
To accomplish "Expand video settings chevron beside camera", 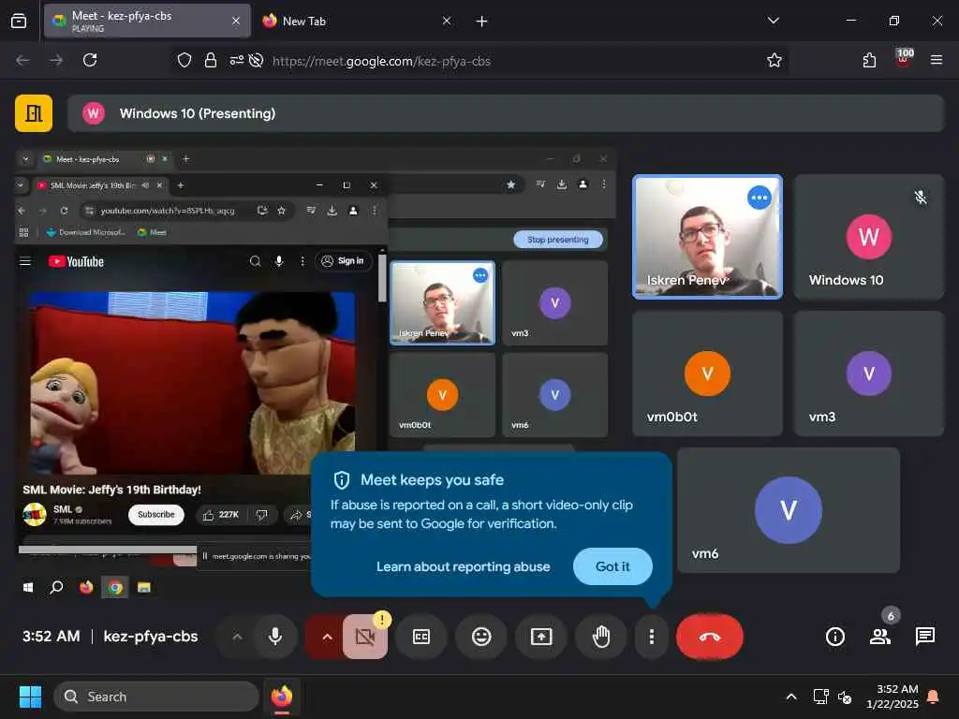I will point(327,637).
